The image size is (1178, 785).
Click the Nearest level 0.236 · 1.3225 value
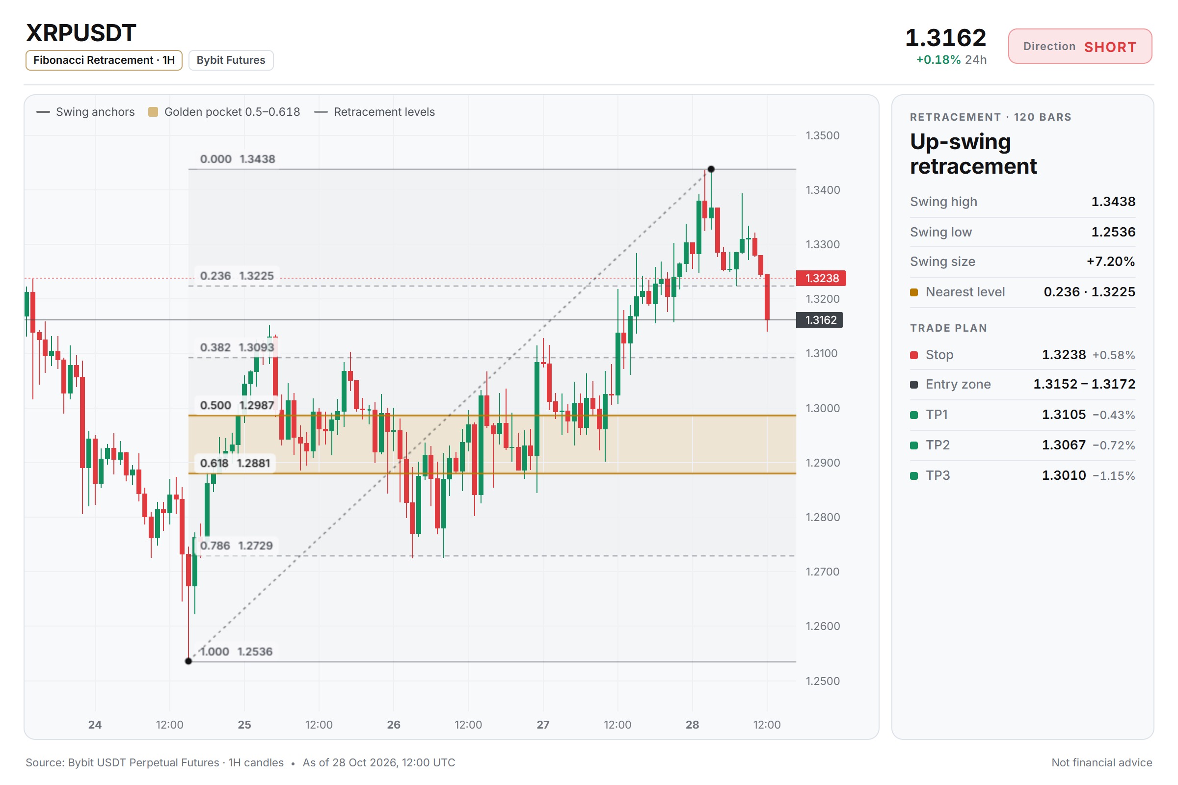coord(1089,292)
